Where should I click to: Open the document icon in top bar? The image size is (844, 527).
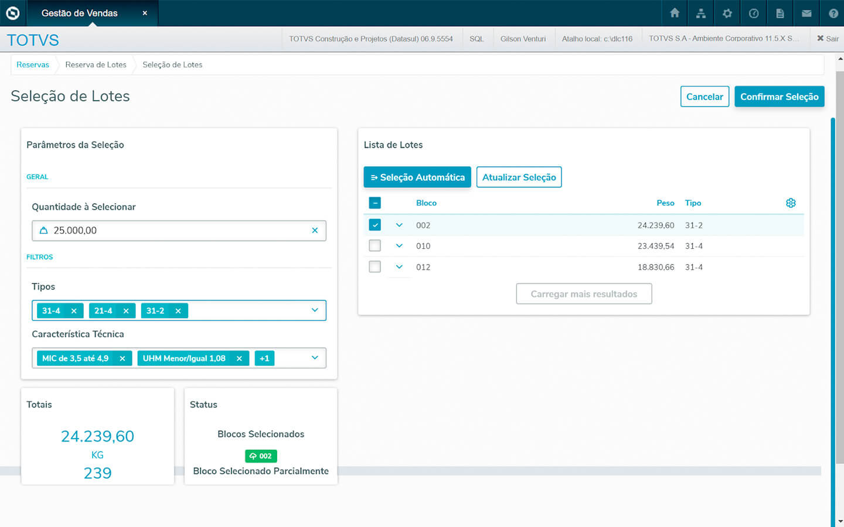780,13
